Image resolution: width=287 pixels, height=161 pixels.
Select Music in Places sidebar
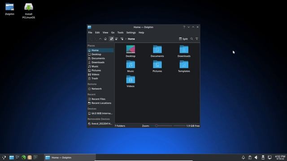click(x=100, y=66)
